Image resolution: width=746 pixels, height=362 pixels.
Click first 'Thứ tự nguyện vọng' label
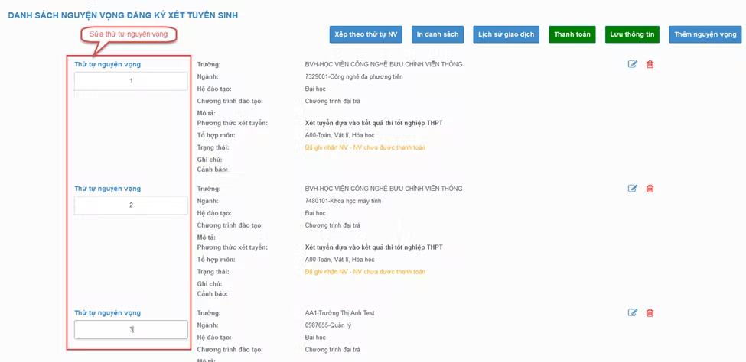[107, 64]
